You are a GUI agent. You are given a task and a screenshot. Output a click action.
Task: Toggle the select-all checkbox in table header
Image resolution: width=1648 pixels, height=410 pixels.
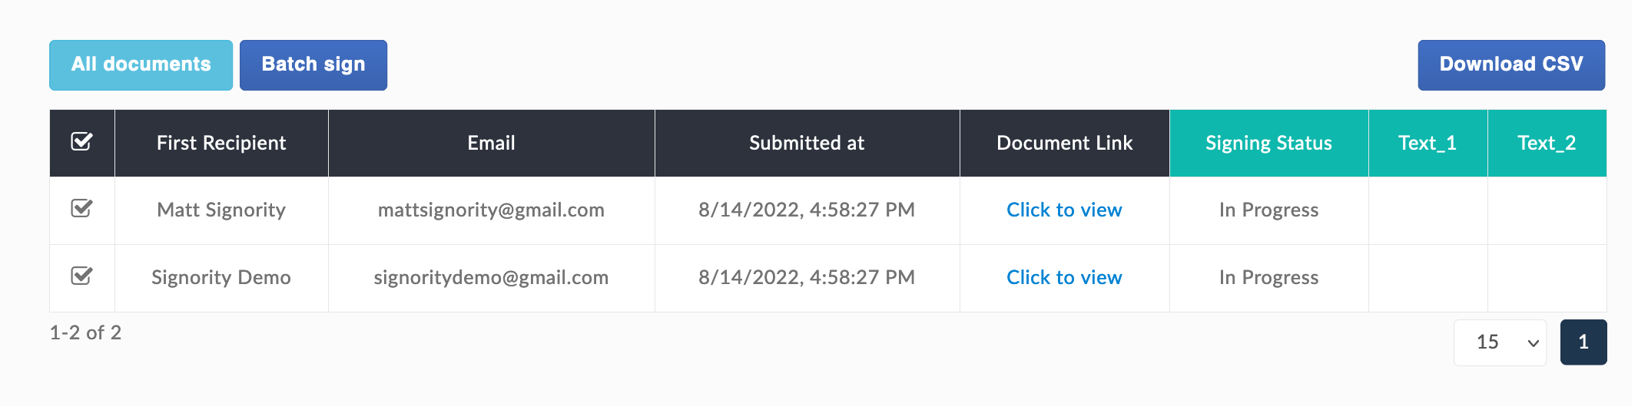tap(81, 142)
